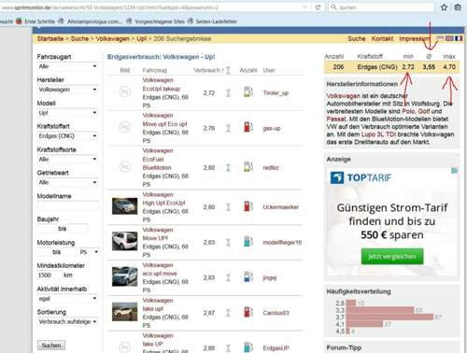467x353 pixels.
Task: Open High Up! EcoUp! vehicle thumbnail
Action: [125, 206]
